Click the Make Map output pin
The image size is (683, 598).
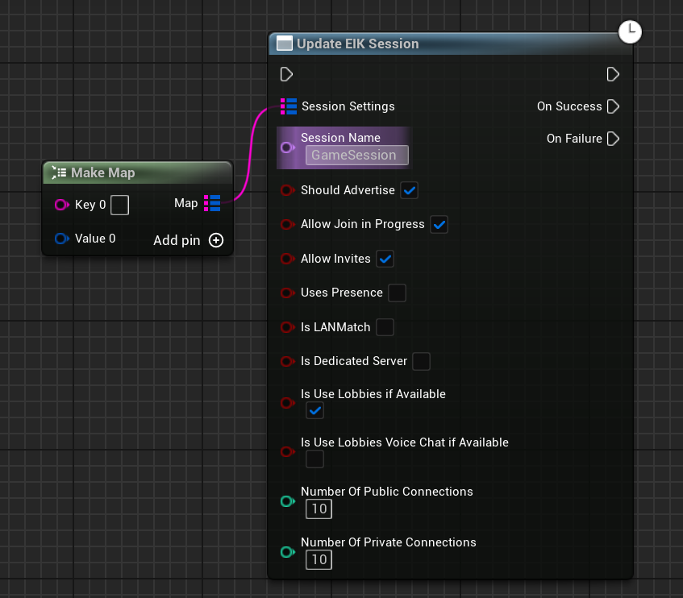(212, 203)
